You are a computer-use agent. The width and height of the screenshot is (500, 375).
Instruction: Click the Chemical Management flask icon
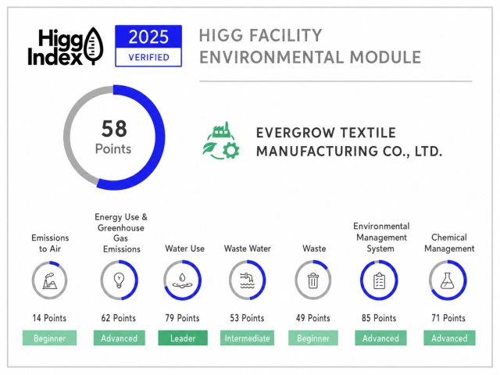tap(448, 280)
